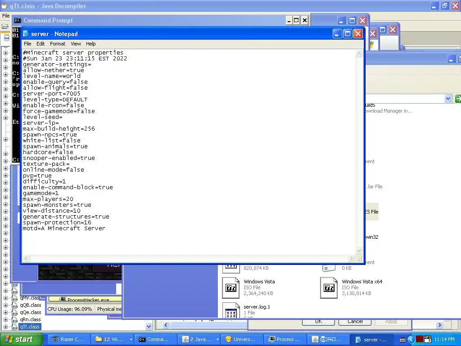Select the qQB.class tree item label

[31, 305]
